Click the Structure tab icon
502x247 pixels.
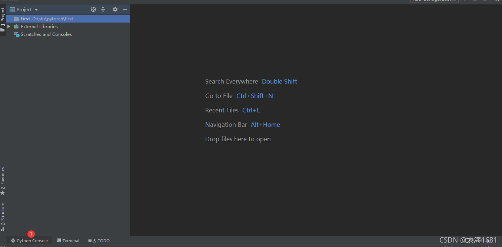[x=3, y=229]
